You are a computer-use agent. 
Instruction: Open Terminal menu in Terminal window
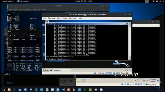pyautogui.click(x=36, y=10)
